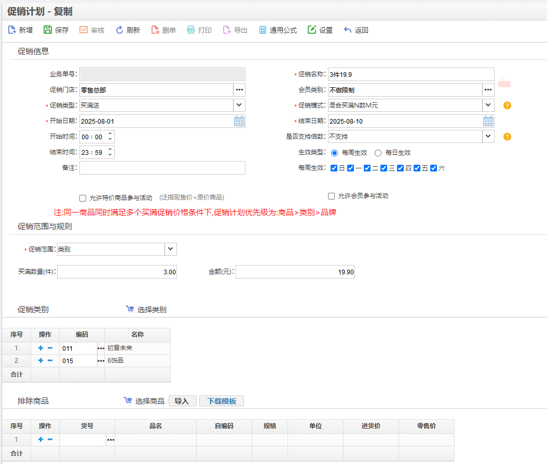Click category name 初音未来
Image resolution: width=547 pixels, height=464 pixels.
[120, 348]
